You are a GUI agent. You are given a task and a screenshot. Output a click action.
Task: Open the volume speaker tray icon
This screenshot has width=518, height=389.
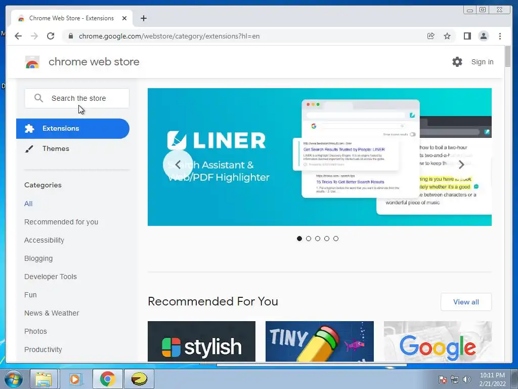point(466,379)
